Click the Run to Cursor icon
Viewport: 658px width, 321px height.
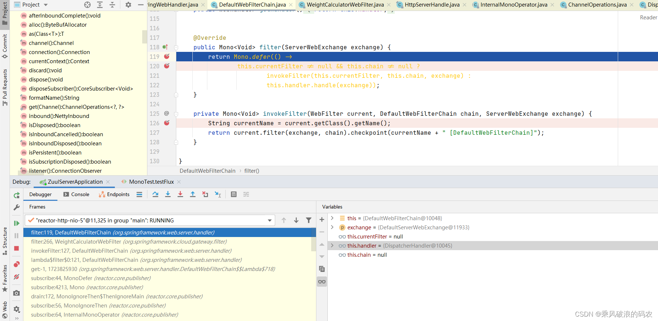(x=218, y=194)
